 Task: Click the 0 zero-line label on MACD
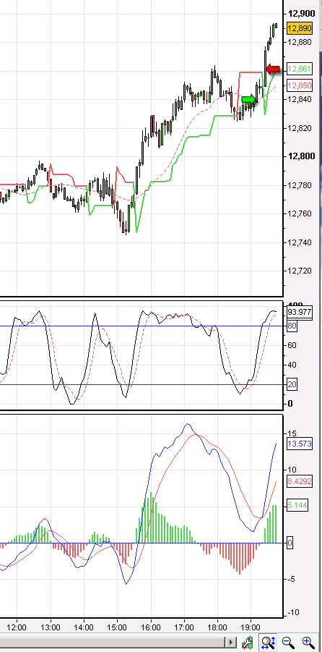[290, 543]
